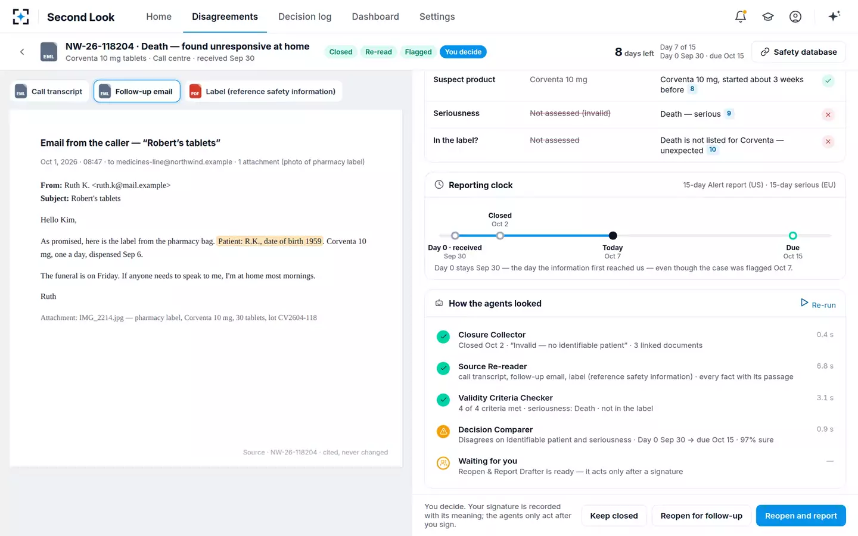Switch to the Decision log tab
Viewport: 858px width, 536px height.
pos(305,17)
